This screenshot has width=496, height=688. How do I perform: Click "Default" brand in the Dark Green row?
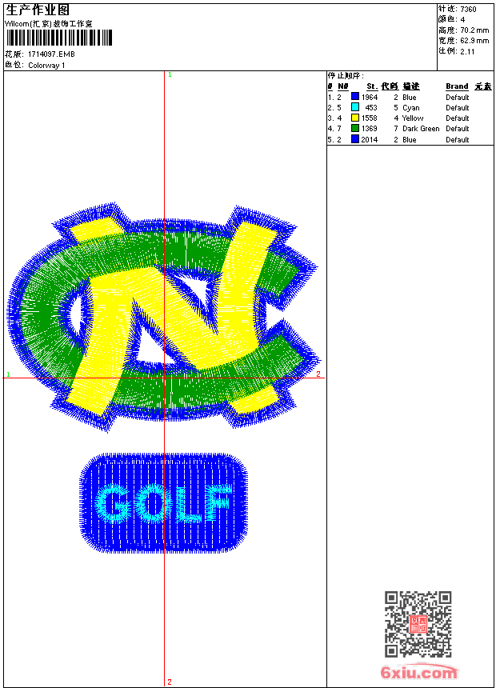point(458,129)
